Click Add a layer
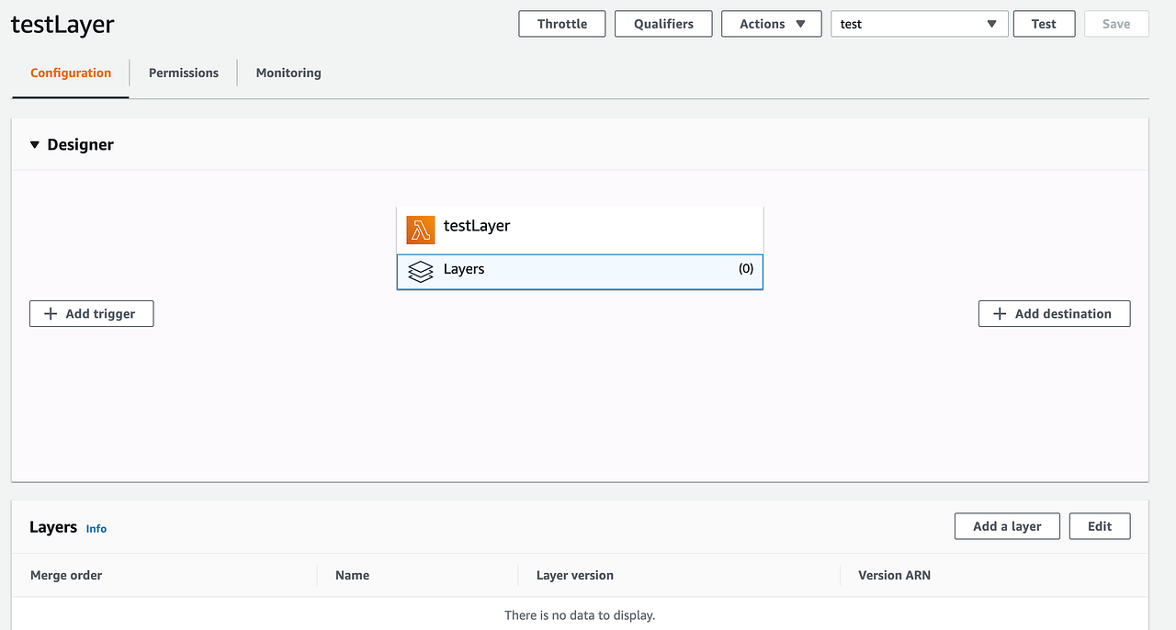The height and width of the screenshot is (630, 1176). coord(1007,525)
